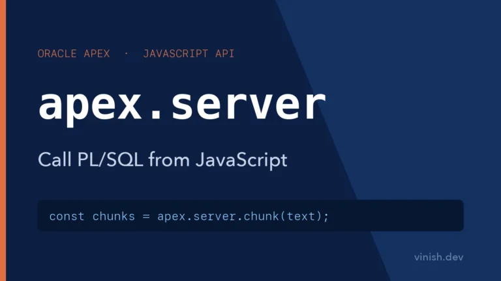The image size is (501, 281).
Task: Click the JAVASCRIPT API label
Action: 189,53
